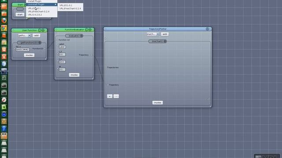
Task: Click the minimize icon on FunctionEvaluator title
Action: click(x=86, y=29)
